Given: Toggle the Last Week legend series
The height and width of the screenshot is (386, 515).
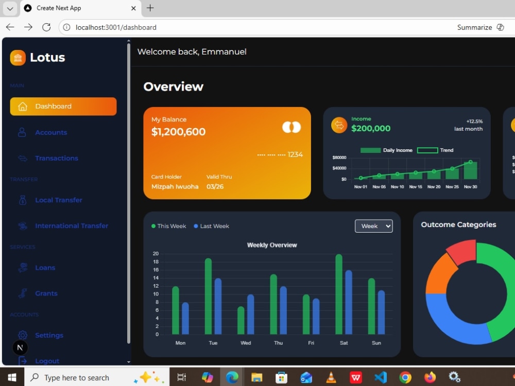Looking at the screenshot, I should pyautogui.click(x=212, y=226).
